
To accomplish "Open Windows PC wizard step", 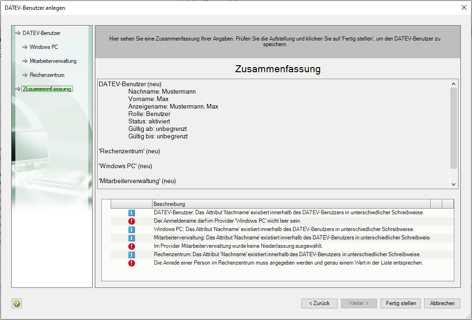I will click(44, 47).
